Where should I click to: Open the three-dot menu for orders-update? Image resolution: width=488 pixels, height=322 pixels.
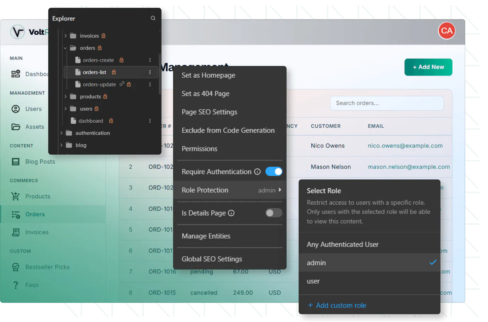(150, 84)
